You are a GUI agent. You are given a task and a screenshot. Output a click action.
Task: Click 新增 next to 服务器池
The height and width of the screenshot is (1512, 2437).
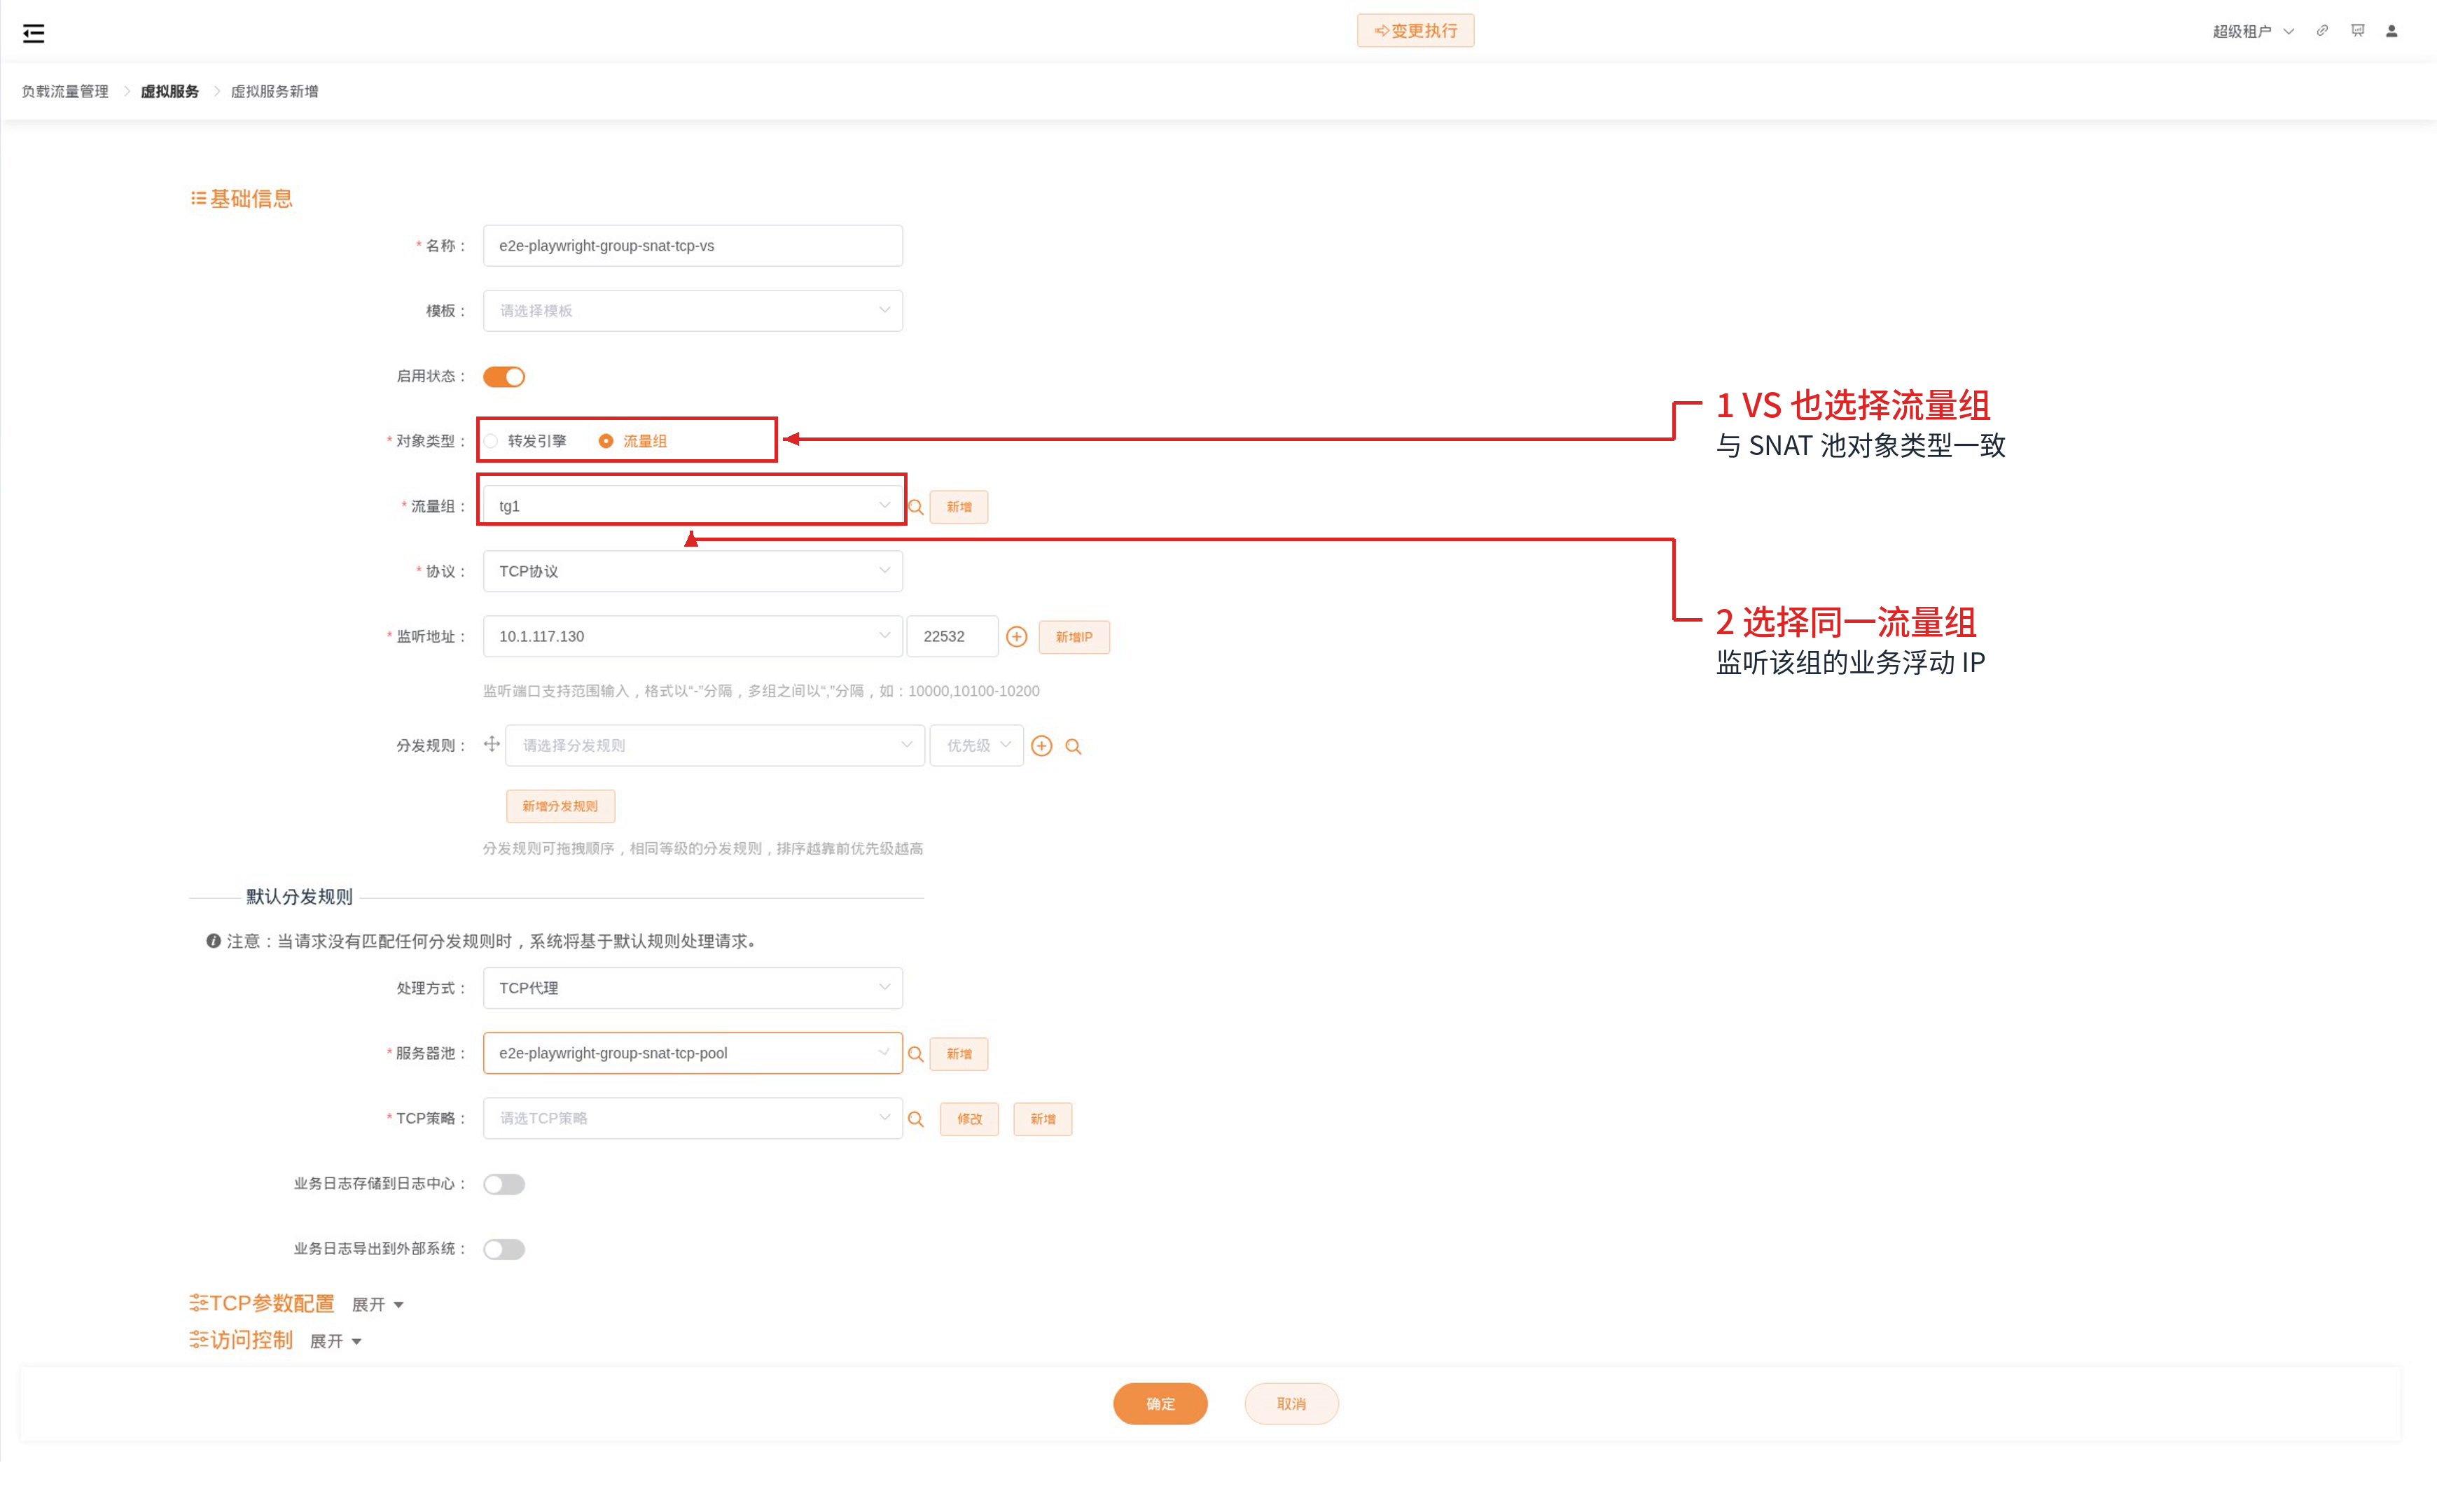point(959,1054)
